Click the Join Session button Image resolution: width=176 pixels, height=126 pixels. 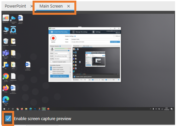pos(115,42)
